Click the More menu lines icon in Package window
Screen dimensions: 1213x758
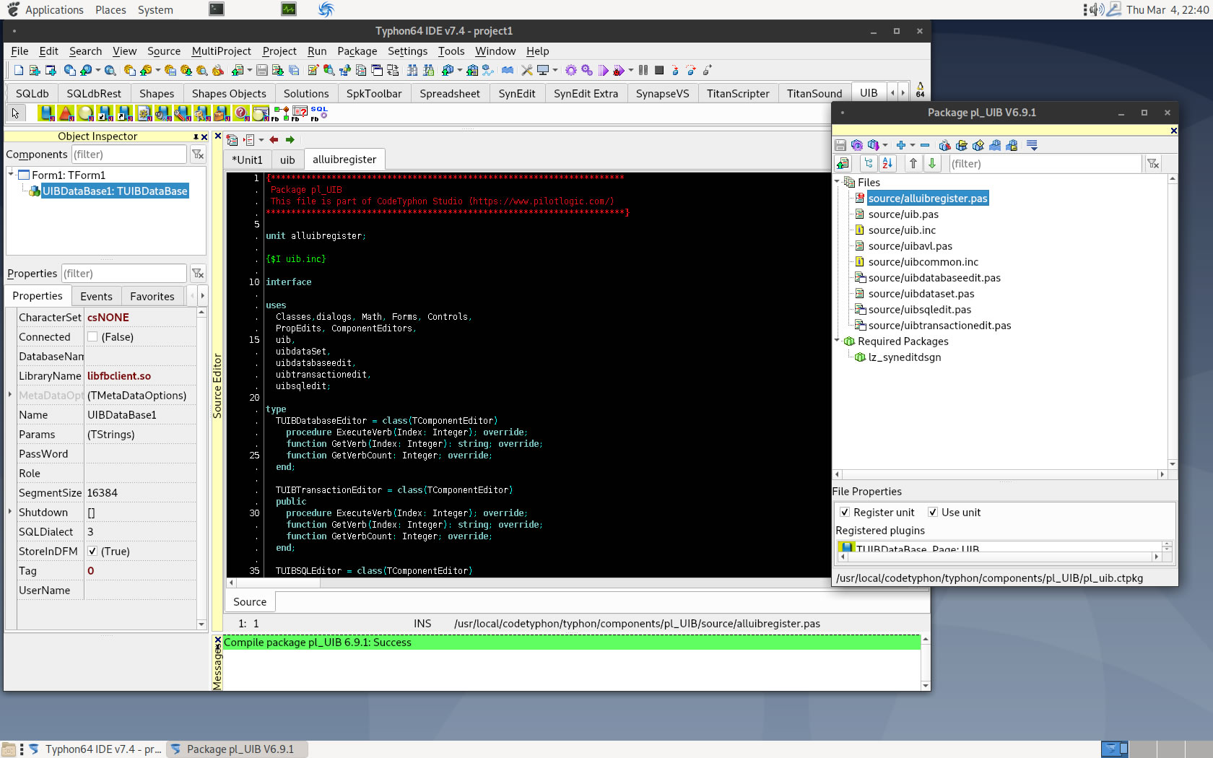point(1032,145)
